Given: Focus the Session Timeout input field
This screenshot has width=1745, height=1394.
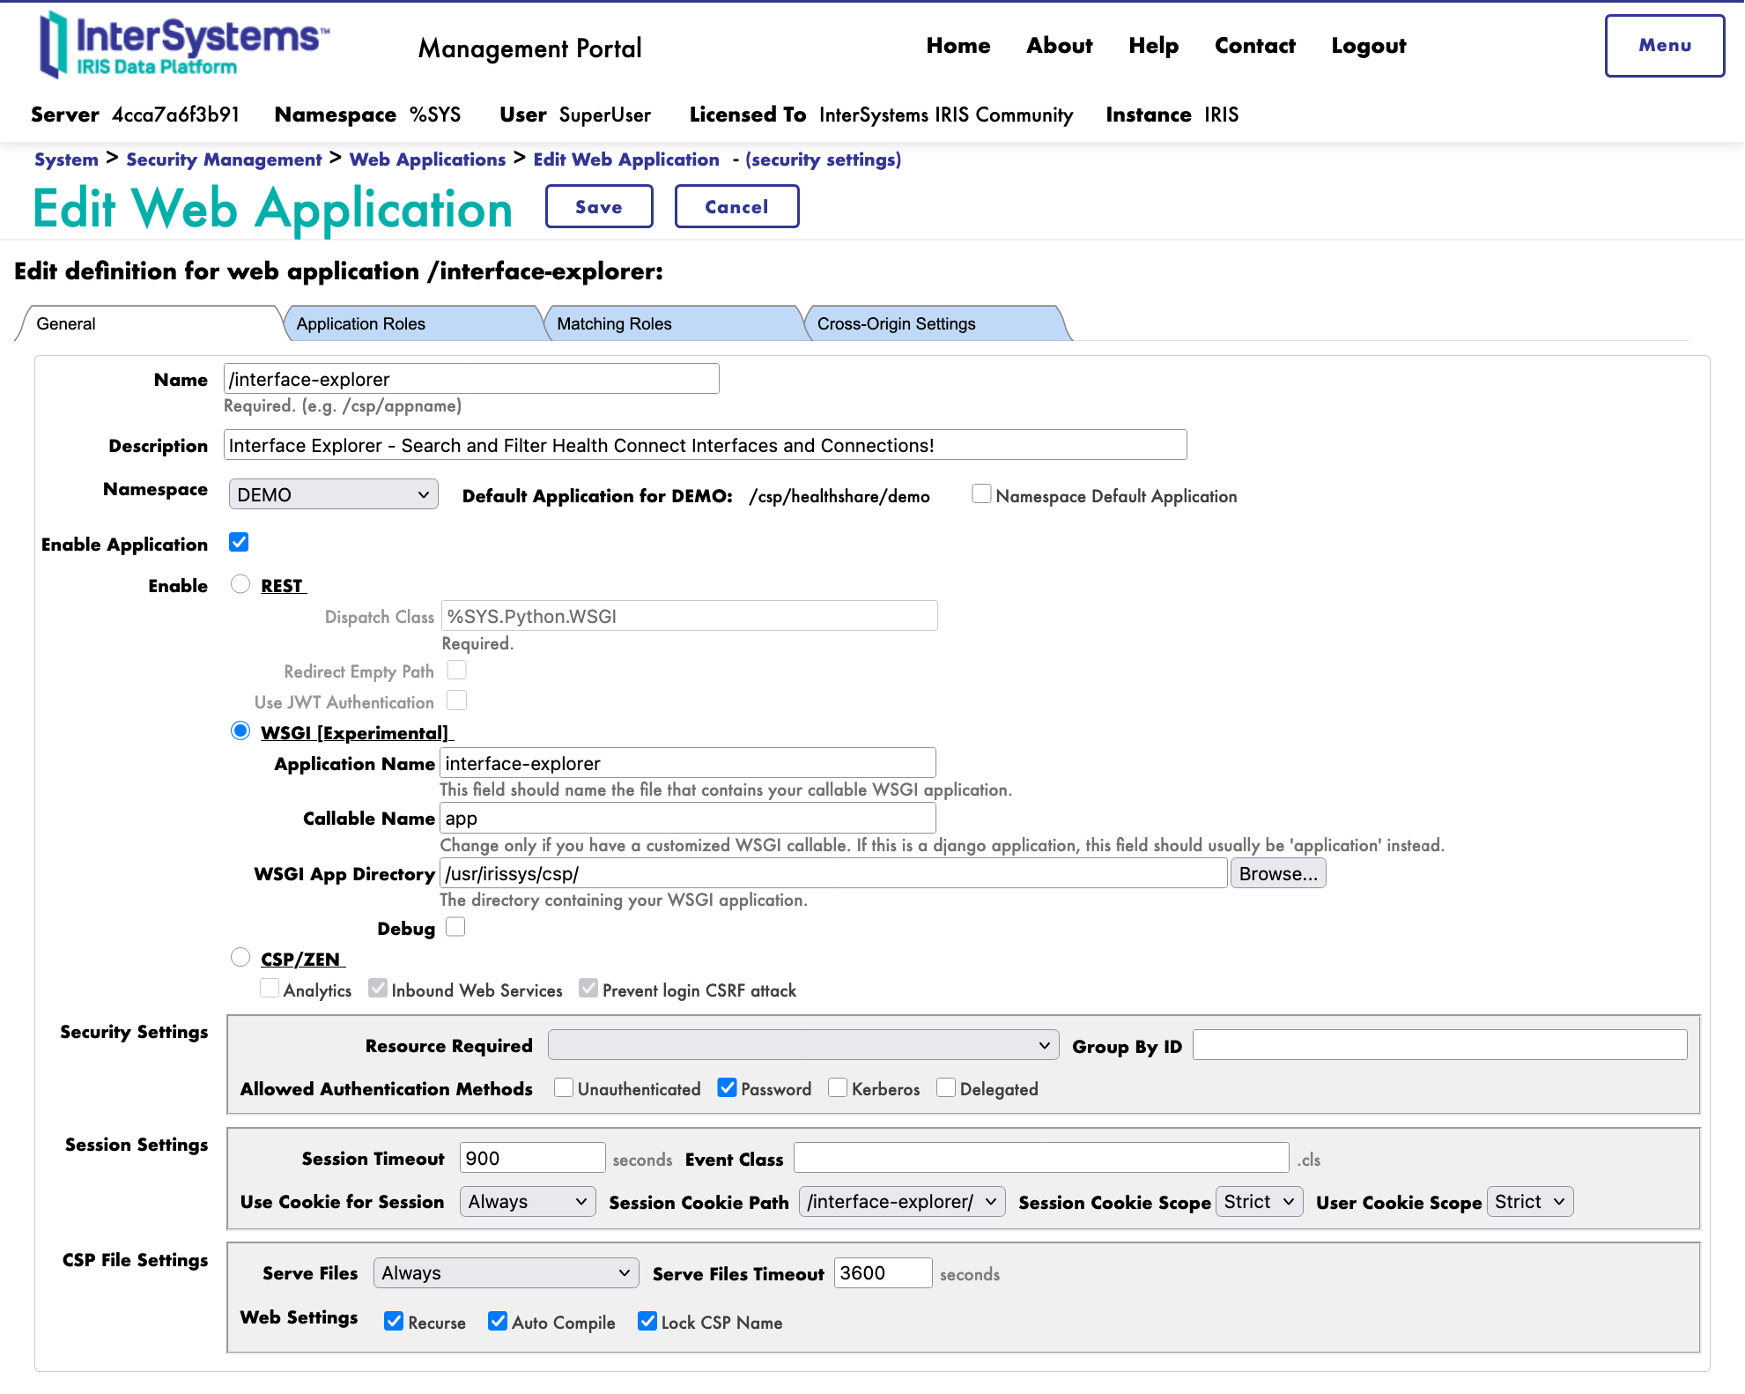Looking at the screenshot, I should click(x=531, y=1158).
